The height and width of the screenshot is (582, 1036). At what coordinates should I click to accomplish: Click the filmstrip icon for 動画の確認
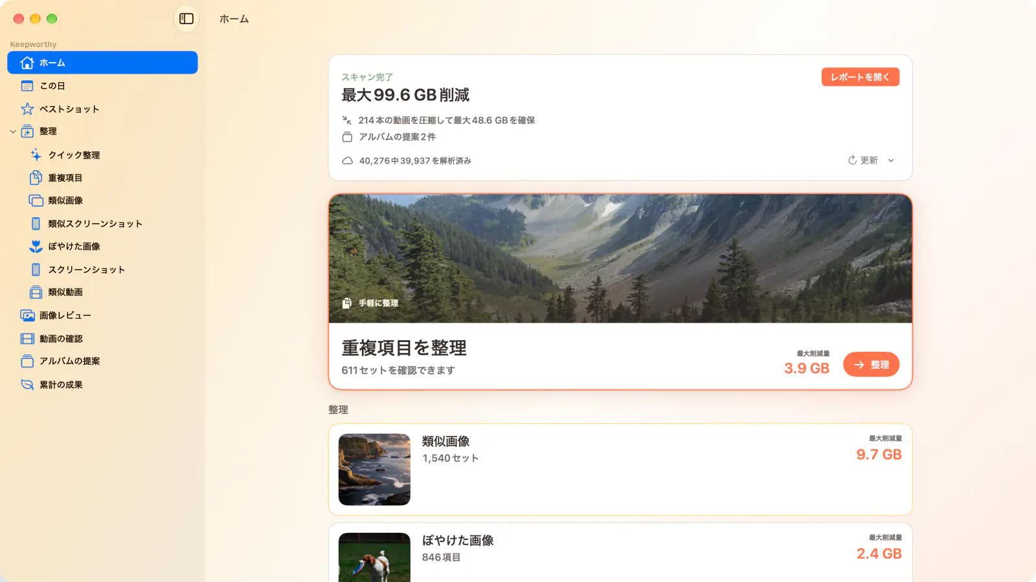click(27, 339)
